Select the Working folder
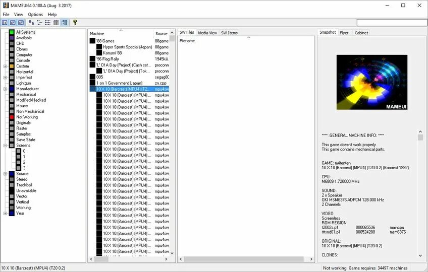Viewport: 428px width, 272px height. coord(24,208)
